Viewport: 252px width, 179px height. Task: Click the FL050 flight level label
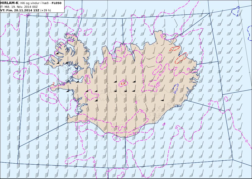tap(56, 3)
